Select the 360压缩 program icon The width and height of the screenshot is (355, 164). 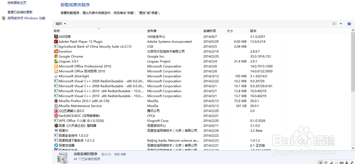(x=56, y=36)
